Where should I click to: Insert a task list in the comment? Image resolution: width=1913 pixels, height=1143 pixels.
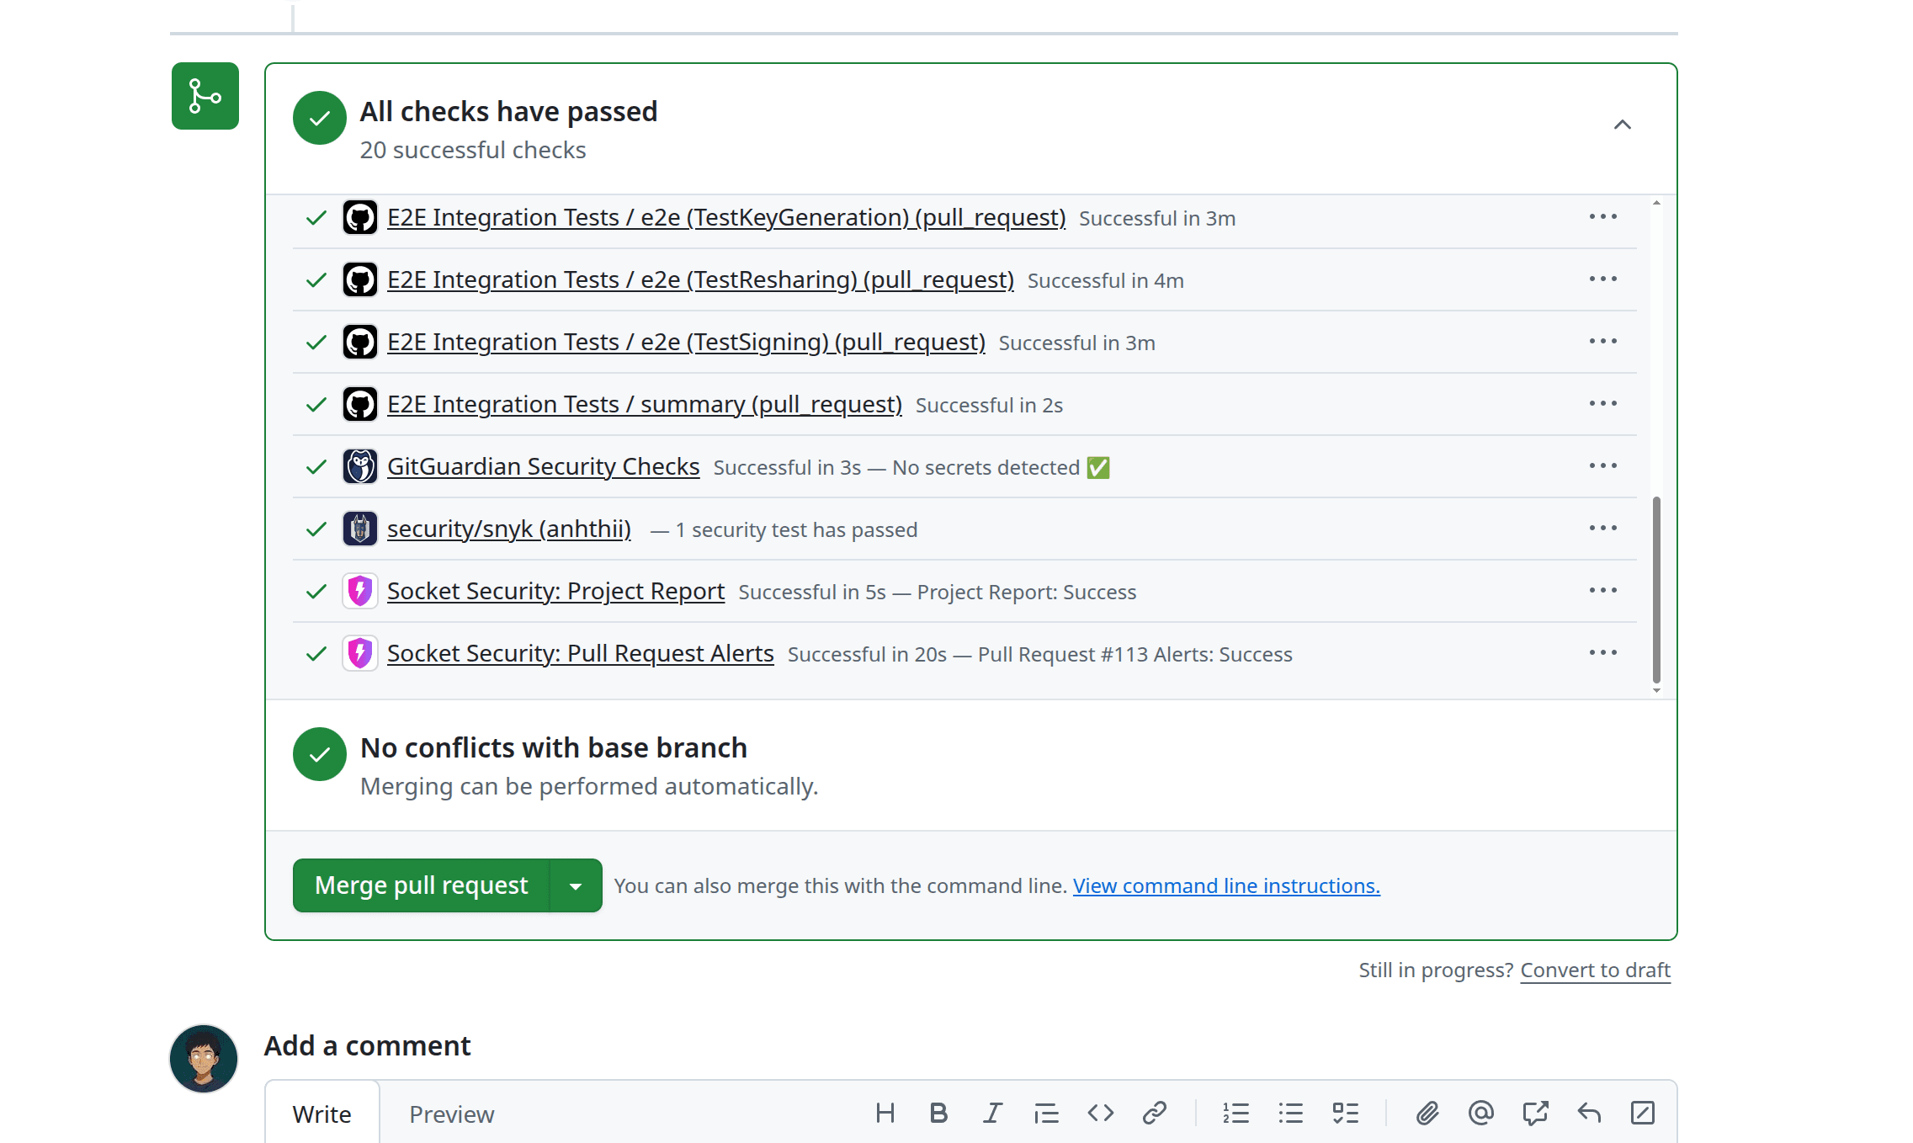[x=1344, y=1113]
